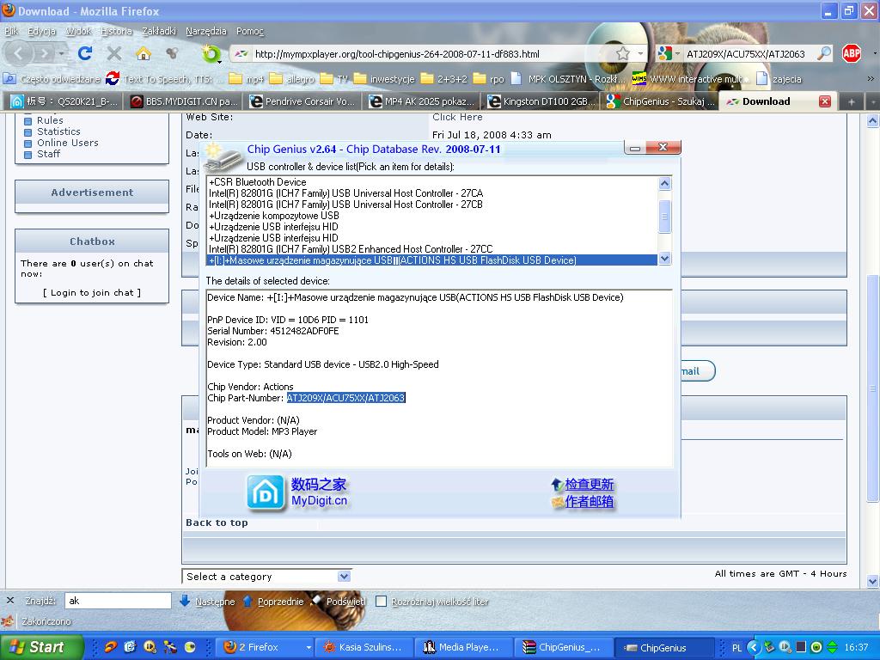Open Media Player taskbar button
Viewport: 880px width, 660px height.
point(463,648)
